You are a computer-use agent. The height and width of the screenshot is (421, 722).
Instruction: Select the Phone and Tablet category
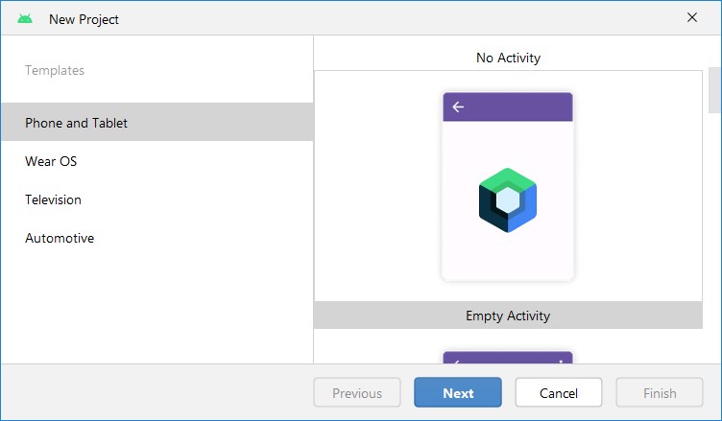point(77,123)
